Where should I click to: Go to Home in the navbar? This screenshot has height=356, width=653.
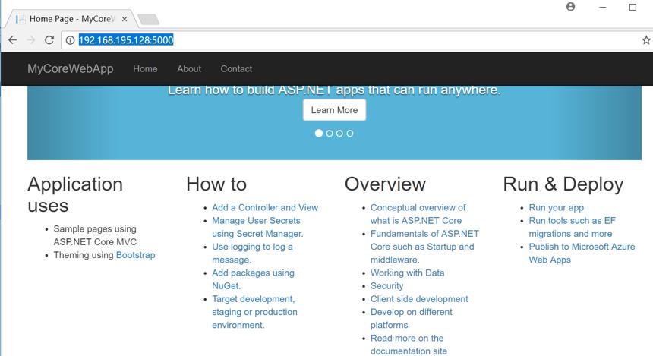[145, 69]
